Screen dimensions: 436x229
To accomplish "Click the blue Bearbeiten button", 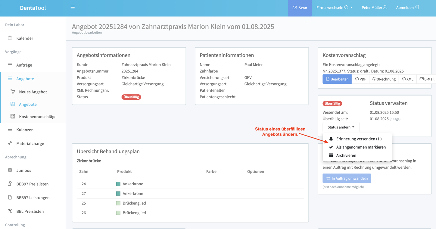I will click(x=337, y=79).
